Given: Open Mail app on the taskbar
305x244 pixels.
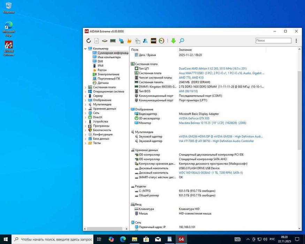Looking at the screenshot, I should point(158,239).
